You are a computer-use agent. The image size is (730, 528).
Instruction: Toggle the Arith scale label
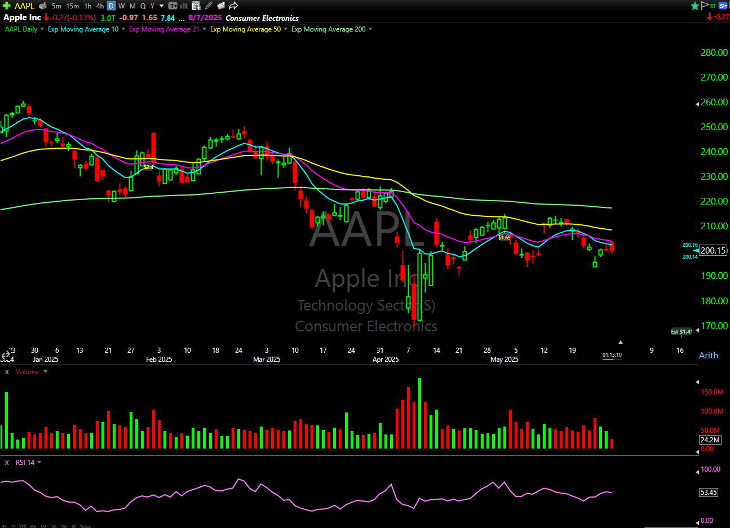coord(709,356)
